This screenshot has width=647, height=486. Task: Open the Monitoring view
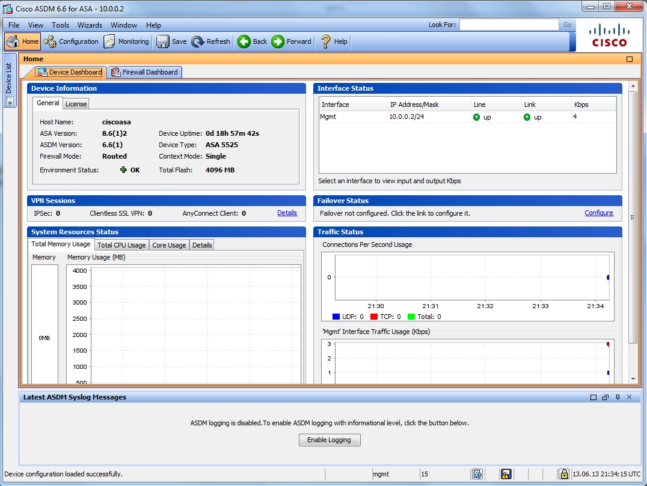tap(126, 41)
